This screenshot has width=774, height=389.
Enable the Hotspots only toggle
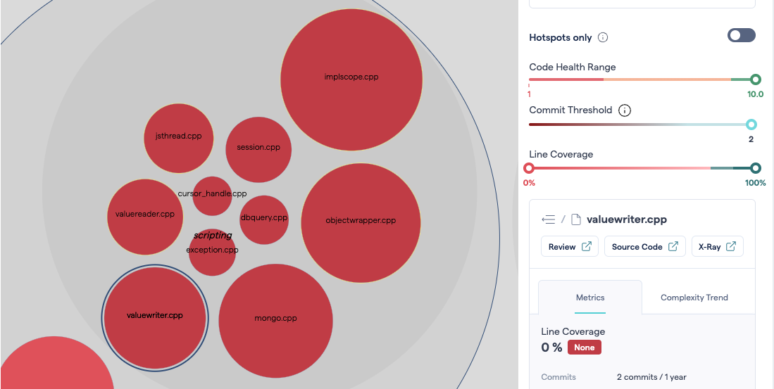click(x=741, y=35)
